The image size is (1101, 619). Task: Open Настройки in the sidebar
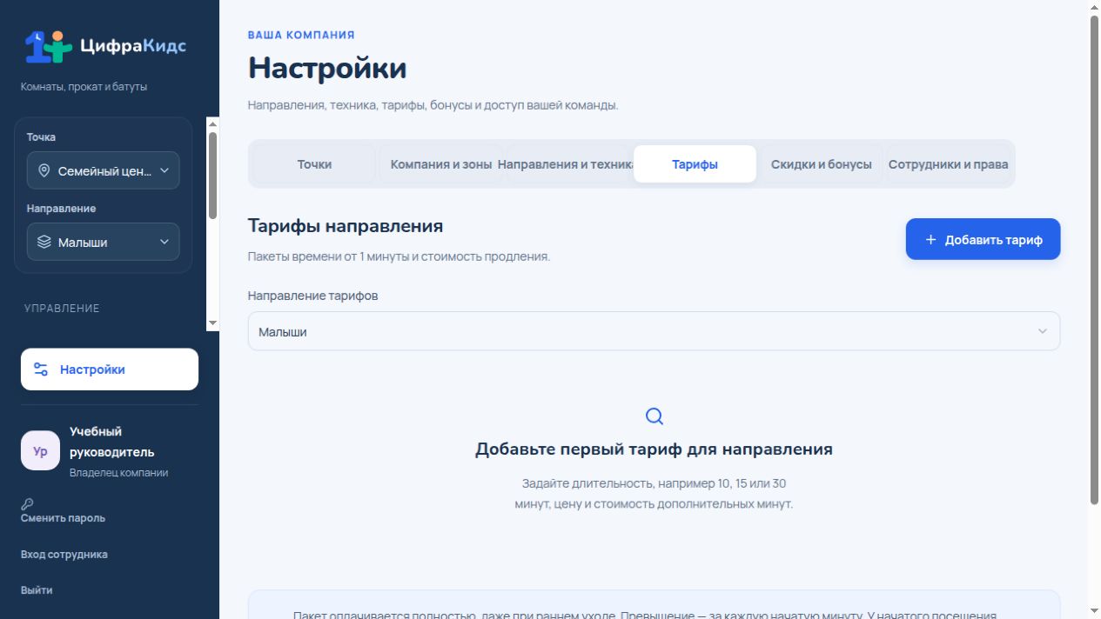pos(110,369)
